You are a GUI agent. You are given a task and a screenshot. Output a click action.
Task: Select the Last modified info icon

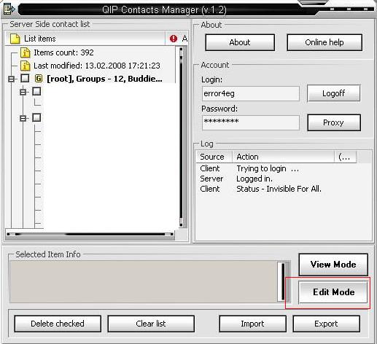pyautogui.click(x=26, y=66)
